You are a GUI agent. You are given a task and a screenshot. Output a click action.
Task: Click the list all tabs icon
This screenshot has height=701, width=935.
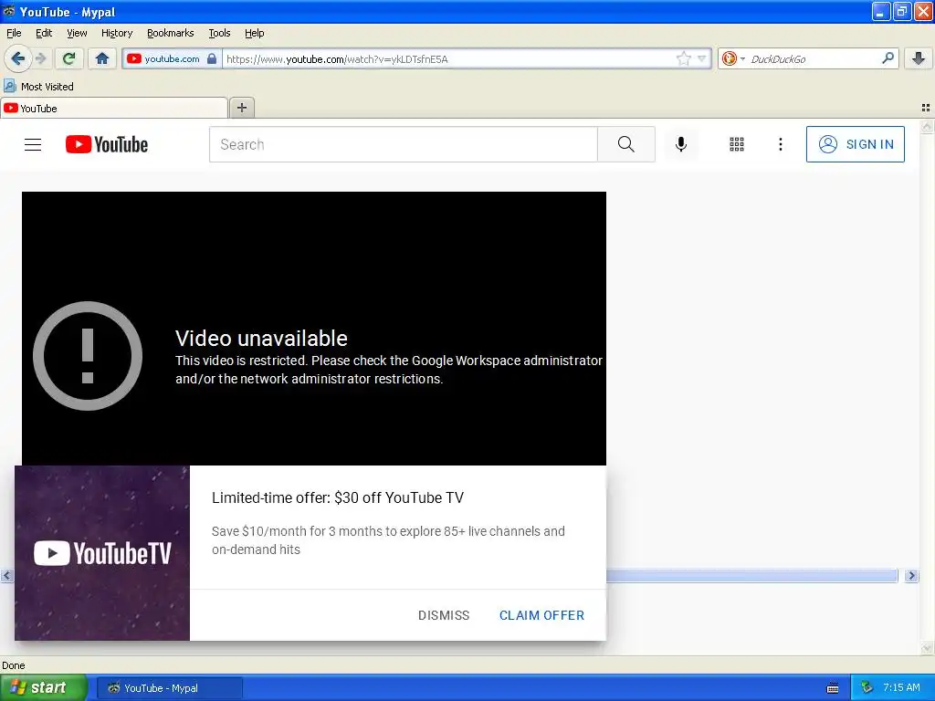coord(926,108)
